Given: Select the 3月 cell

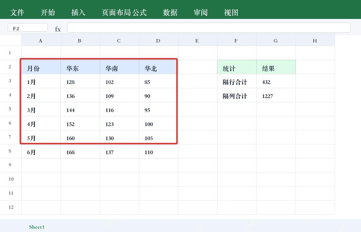Looking at the screenshot, I should coord(41,109).
